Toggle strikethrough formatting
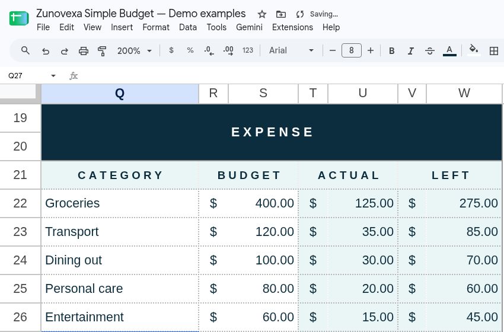The height and width of the screenshot is (332, 504). pos(430,51)
